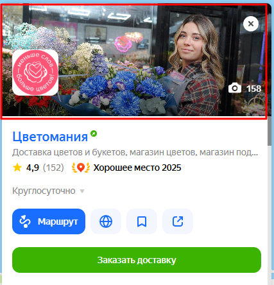The height and width of the screenshot is (285, 274).
Task: Open the Хорошее место 2025 award
Action: click(137, 168)
